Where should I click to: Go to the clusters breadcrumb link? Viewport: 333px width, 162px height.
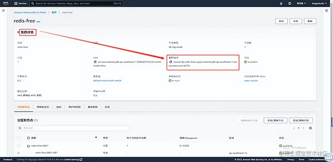pos(54,12)
